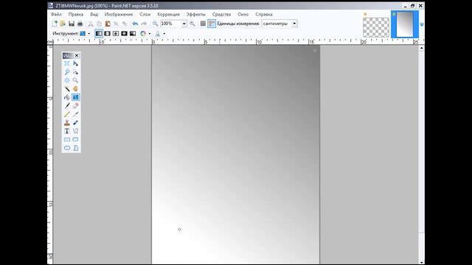This screenshot has height=265, width=472.
Task: Select the Recolor tool
Action: (75, 123)
